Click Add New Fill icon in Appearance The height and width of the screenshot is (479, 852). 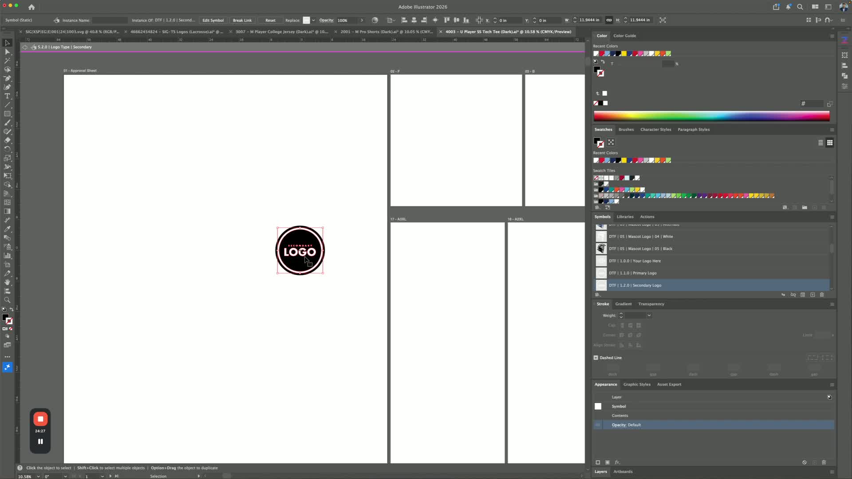[607, 462]
